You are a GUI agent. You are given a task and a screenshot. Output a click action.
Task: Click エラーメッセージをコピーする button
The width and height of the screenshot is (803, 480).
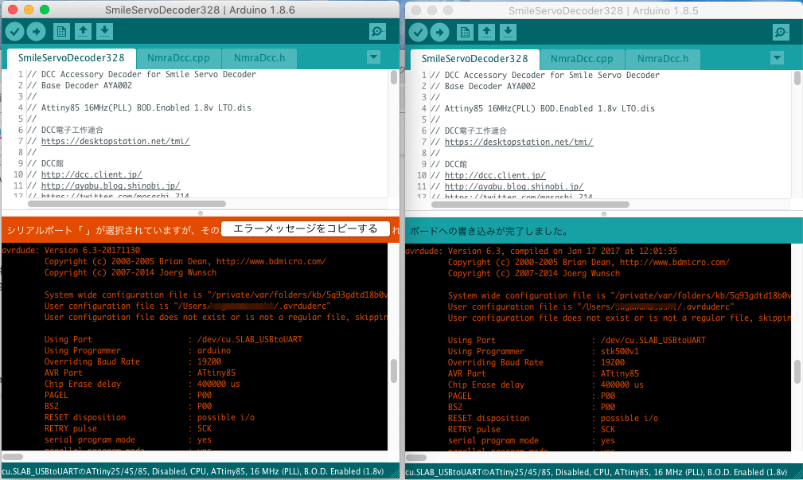pos(306,229)
